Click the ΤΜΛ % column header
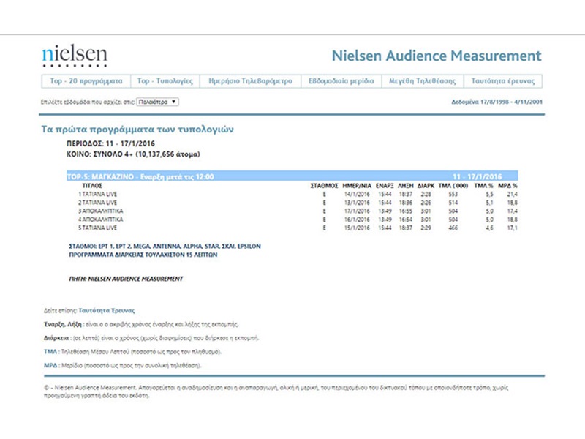The width and height of the screenshot is (585, 439). 483,186
